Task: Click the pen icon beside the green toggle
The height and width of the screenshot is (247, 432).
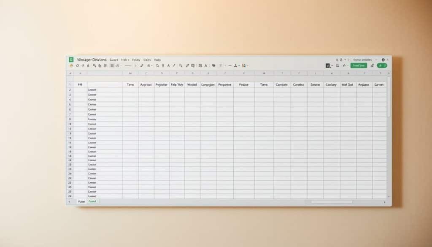Action: [372, 65]
